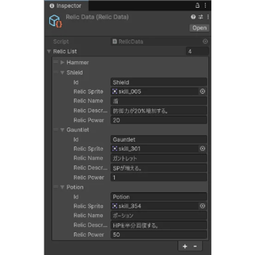Open the object picker for skill_354 sprite

pyautogui.click(x=202, y=206)
